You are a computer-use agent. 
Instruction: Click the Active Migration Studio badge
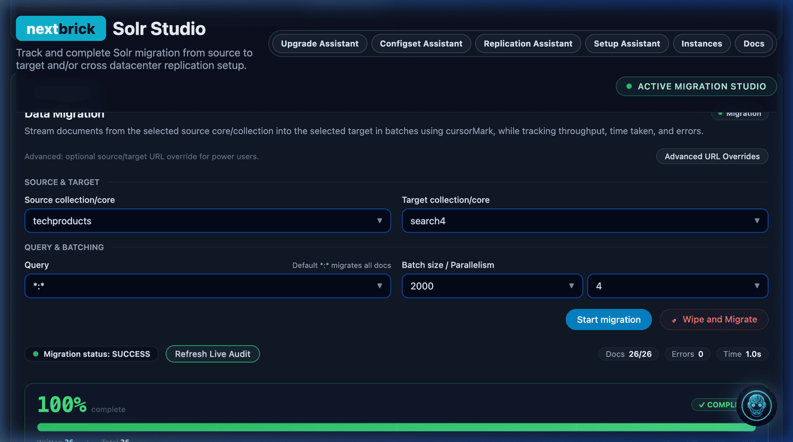pyautogui.click(x=696, y=86)
